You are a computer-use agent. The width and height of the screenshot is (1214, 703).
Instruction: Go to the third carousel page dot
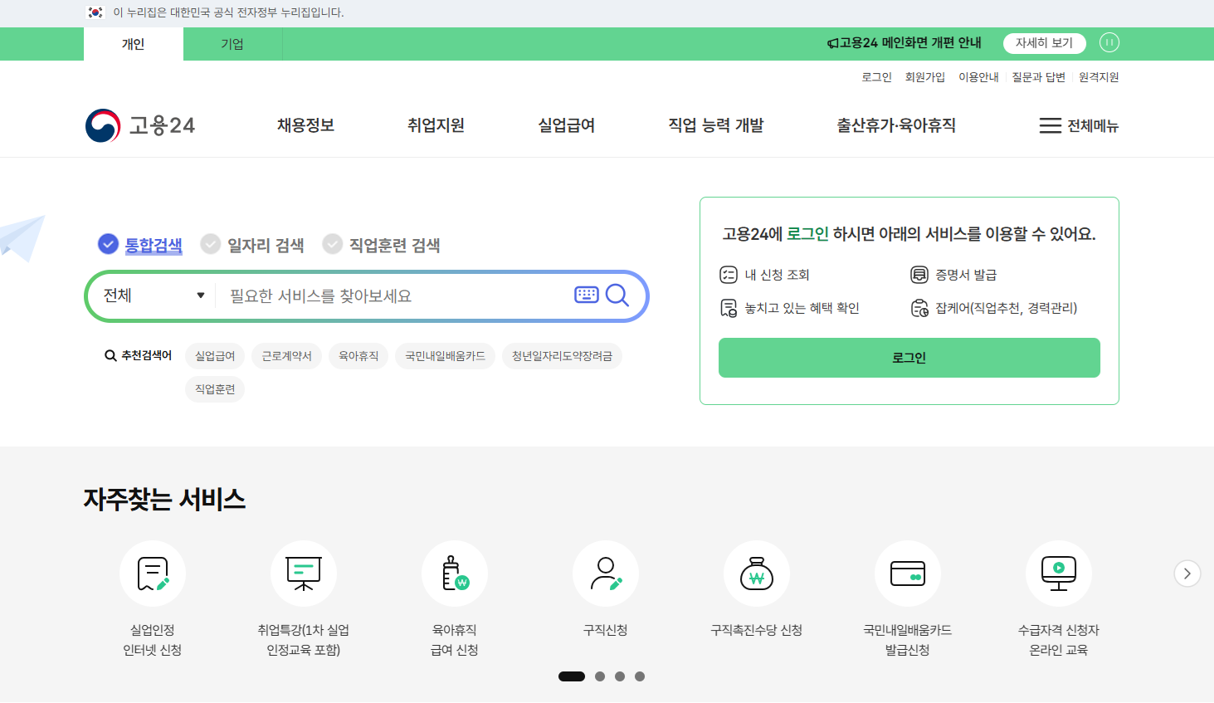(620, 676)
